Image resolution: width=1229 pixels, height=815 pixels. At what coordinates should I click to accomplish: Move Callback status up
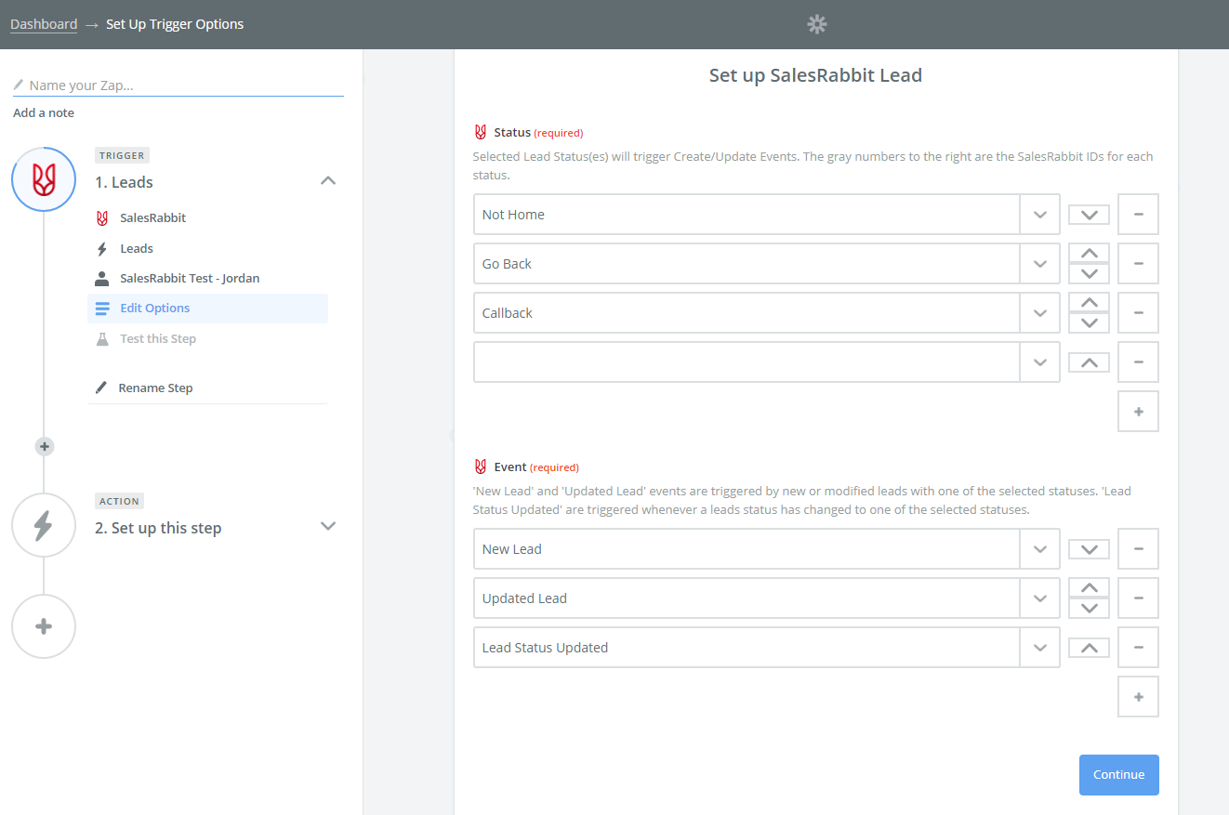tap(1090, 302)
